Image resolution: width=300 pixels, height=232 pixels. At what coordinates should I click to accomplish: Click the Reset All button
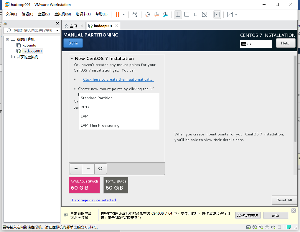click(x=284, y=200)
